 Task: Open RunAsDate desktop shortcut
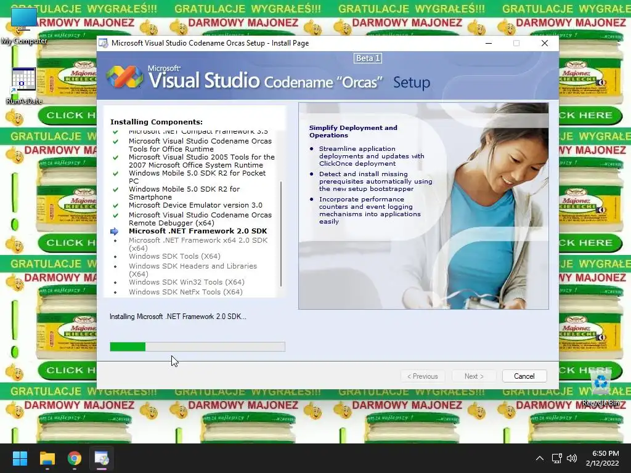[24, 85]
